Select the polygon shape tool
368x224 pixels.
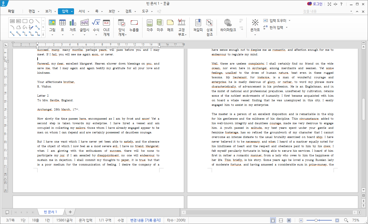point(19,27)
